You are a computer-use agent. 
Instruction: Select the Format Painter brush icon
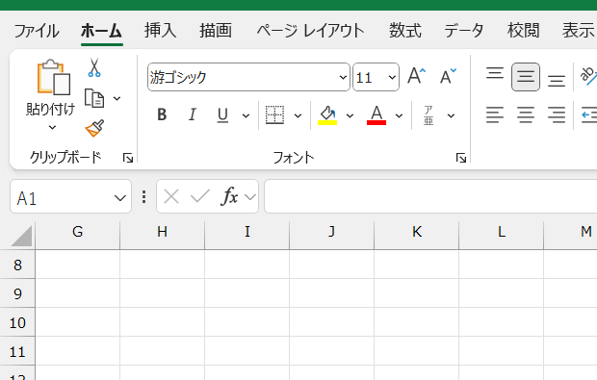[x=94, y=128]
